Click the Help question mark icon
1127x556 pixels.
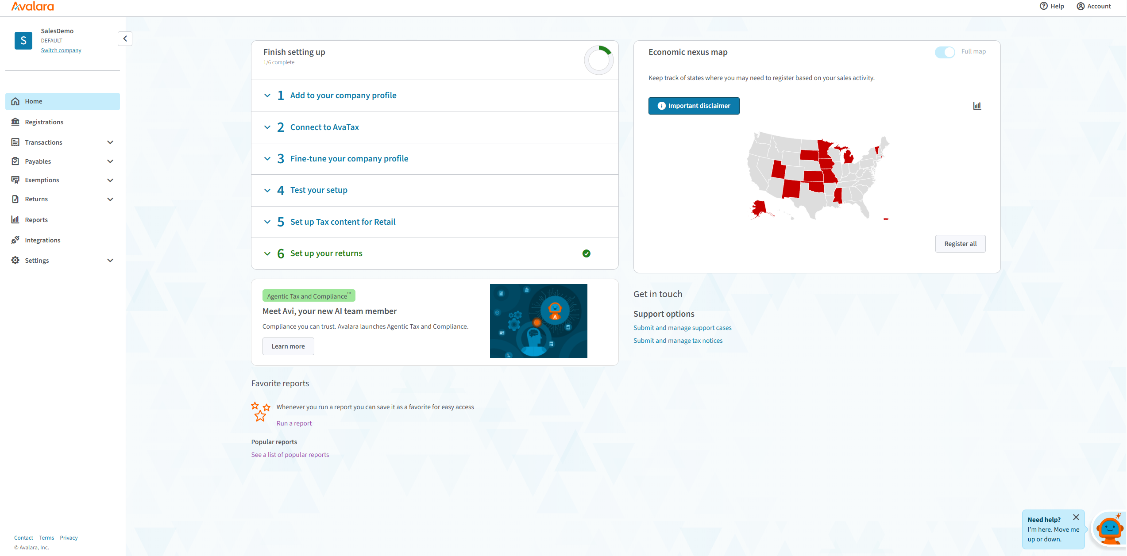tap(1043, 6)
